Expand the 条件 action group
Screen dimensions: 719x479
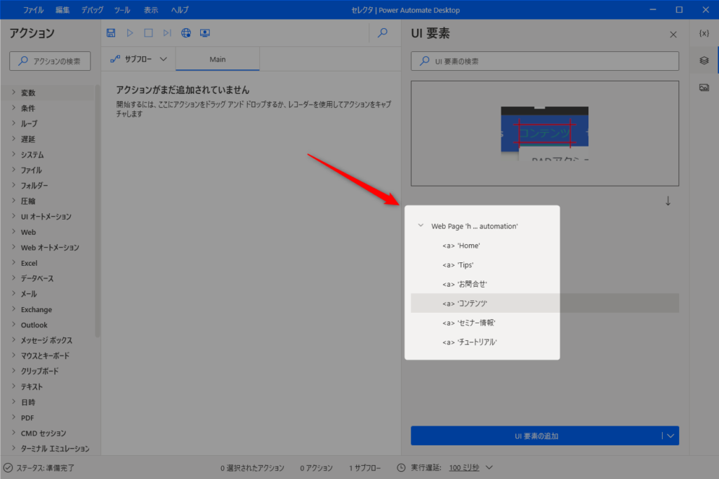click(14, 107)
